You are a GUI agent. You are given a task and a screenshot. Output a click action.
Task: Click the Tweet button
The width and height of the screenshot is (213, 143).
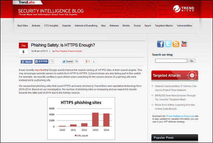point(68,61)
